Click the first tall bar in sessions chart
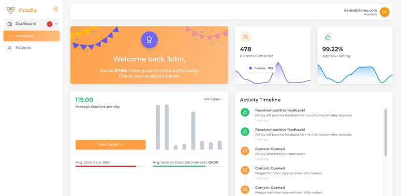The width and height of the screenshot is (401, 196). (x=158, y=127)
